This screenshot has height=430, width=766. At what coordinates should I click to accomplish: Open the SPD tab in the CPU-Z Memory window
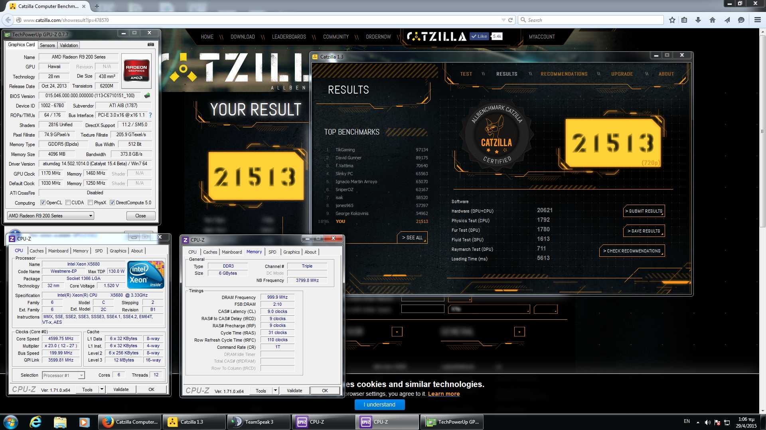point(272,252)
